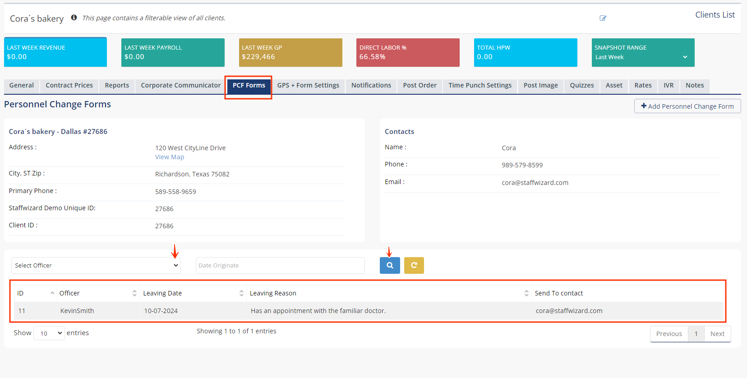This screenshot has width=747, height=378.
Task: Click Add Personnel Change Form button
Action: pos(687,106)
